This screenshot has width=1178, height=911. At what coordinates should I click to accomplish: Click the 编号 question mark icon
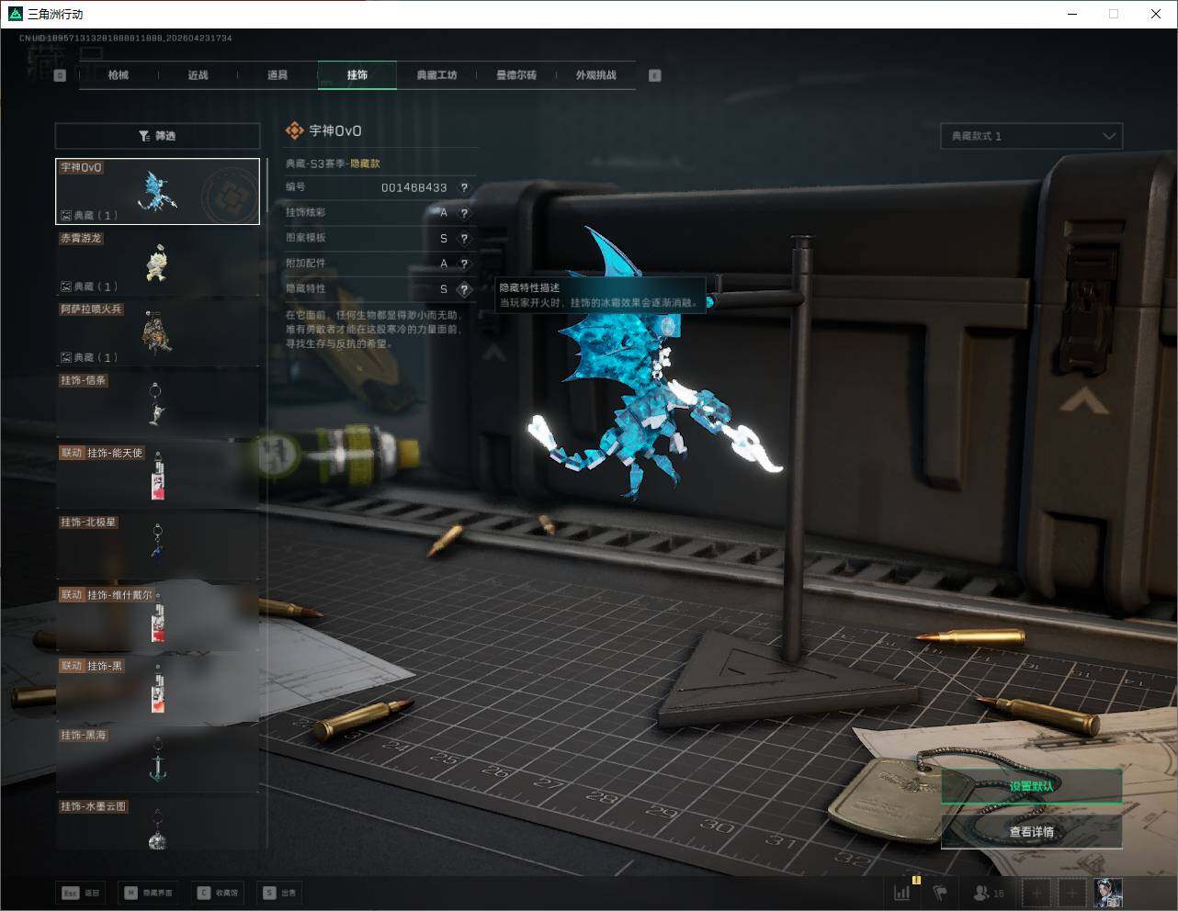[x=464, y=187]
